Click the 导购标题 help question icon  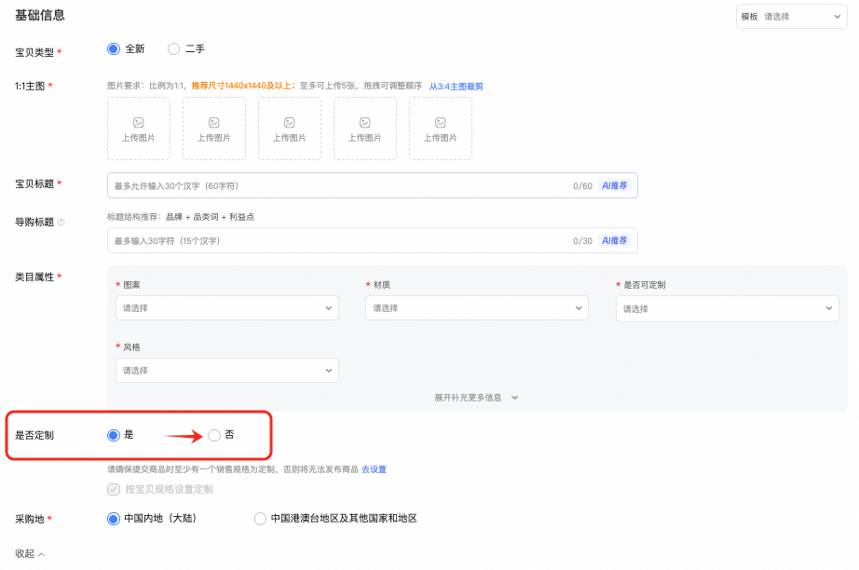[x=61, y=223]
